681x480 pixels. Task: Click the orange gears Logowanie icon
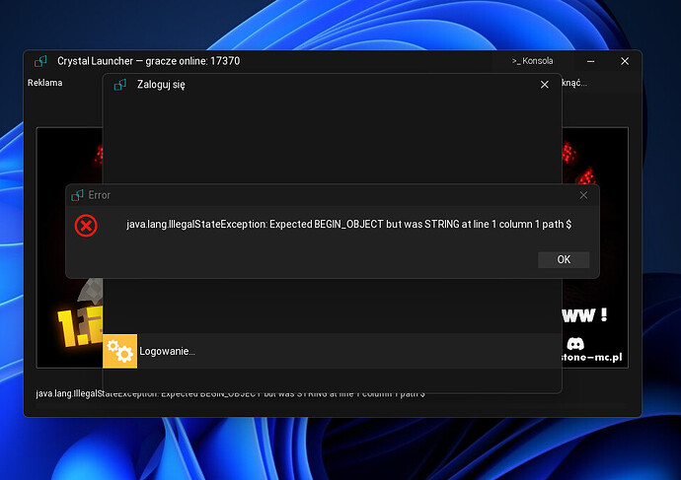pyautogui.click(x=120, y=351)
